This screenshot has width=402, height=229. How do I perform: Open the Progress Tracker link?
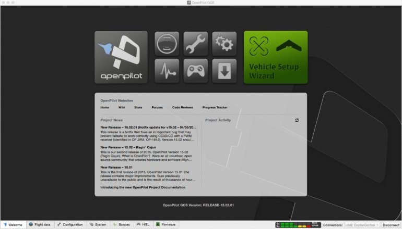tap(215, 107)
